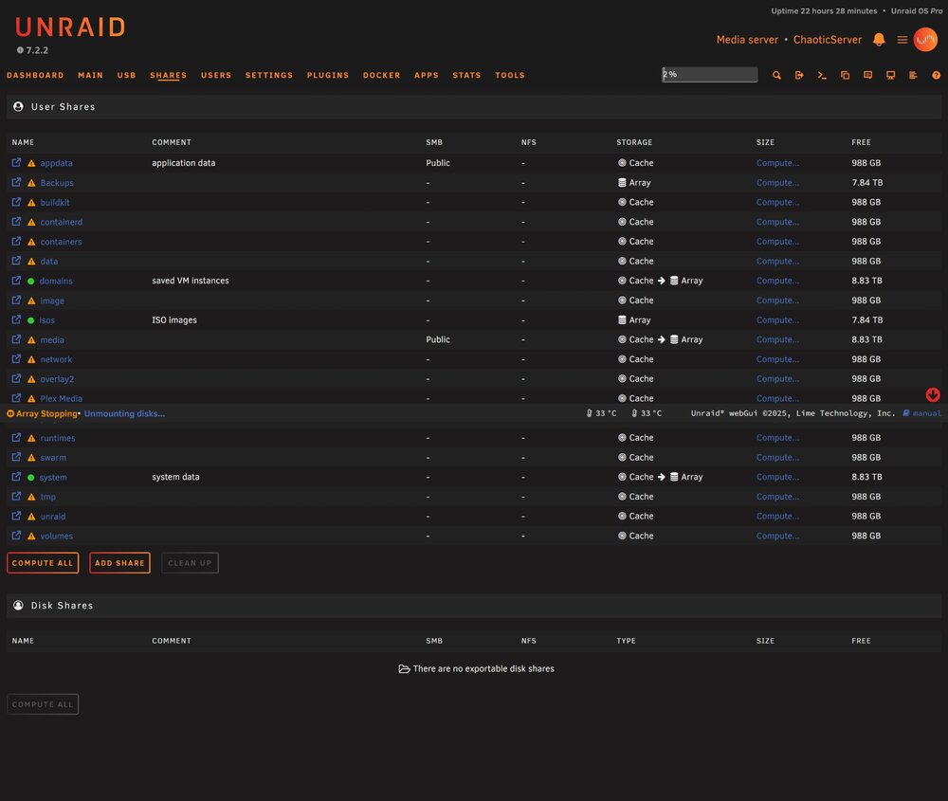Open the Main tab

90,75
